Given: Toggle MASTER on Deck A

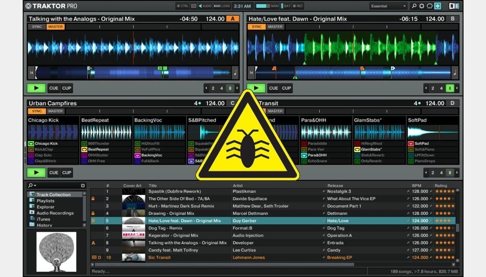Looking at the screenshot, I should pyautogui.click(x=55, y=27).
